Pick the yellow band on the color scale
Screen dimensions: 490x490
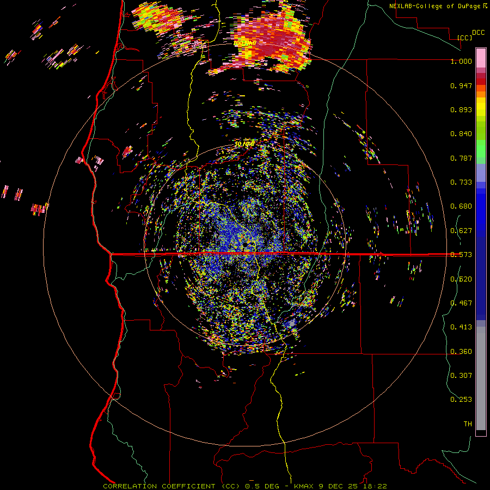481,107
